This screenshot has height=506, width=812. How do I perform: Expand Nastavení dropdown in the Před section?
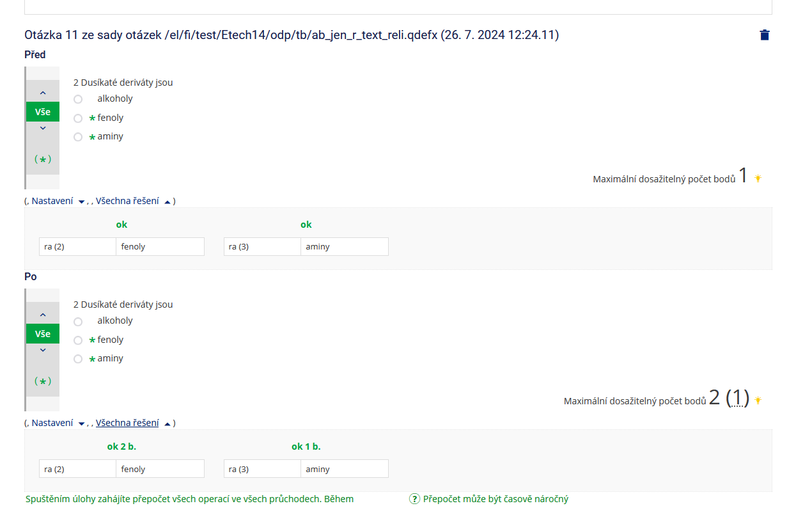[x=58, y=201]
